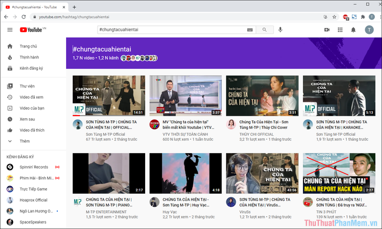The image size is (382, 229).
Task: Open the YouTube hamburger guide menu
Action: pyautogui.click(x=10, y=29)
